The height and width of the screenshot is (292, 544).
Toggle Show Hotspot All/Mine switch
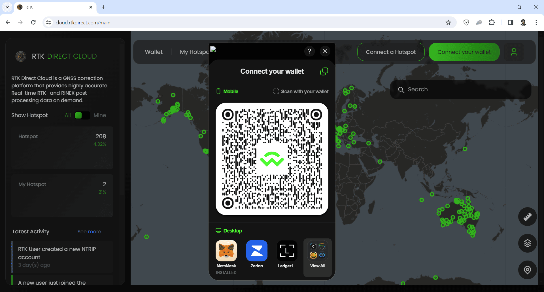pyautogui.click(x=82, y=115)
